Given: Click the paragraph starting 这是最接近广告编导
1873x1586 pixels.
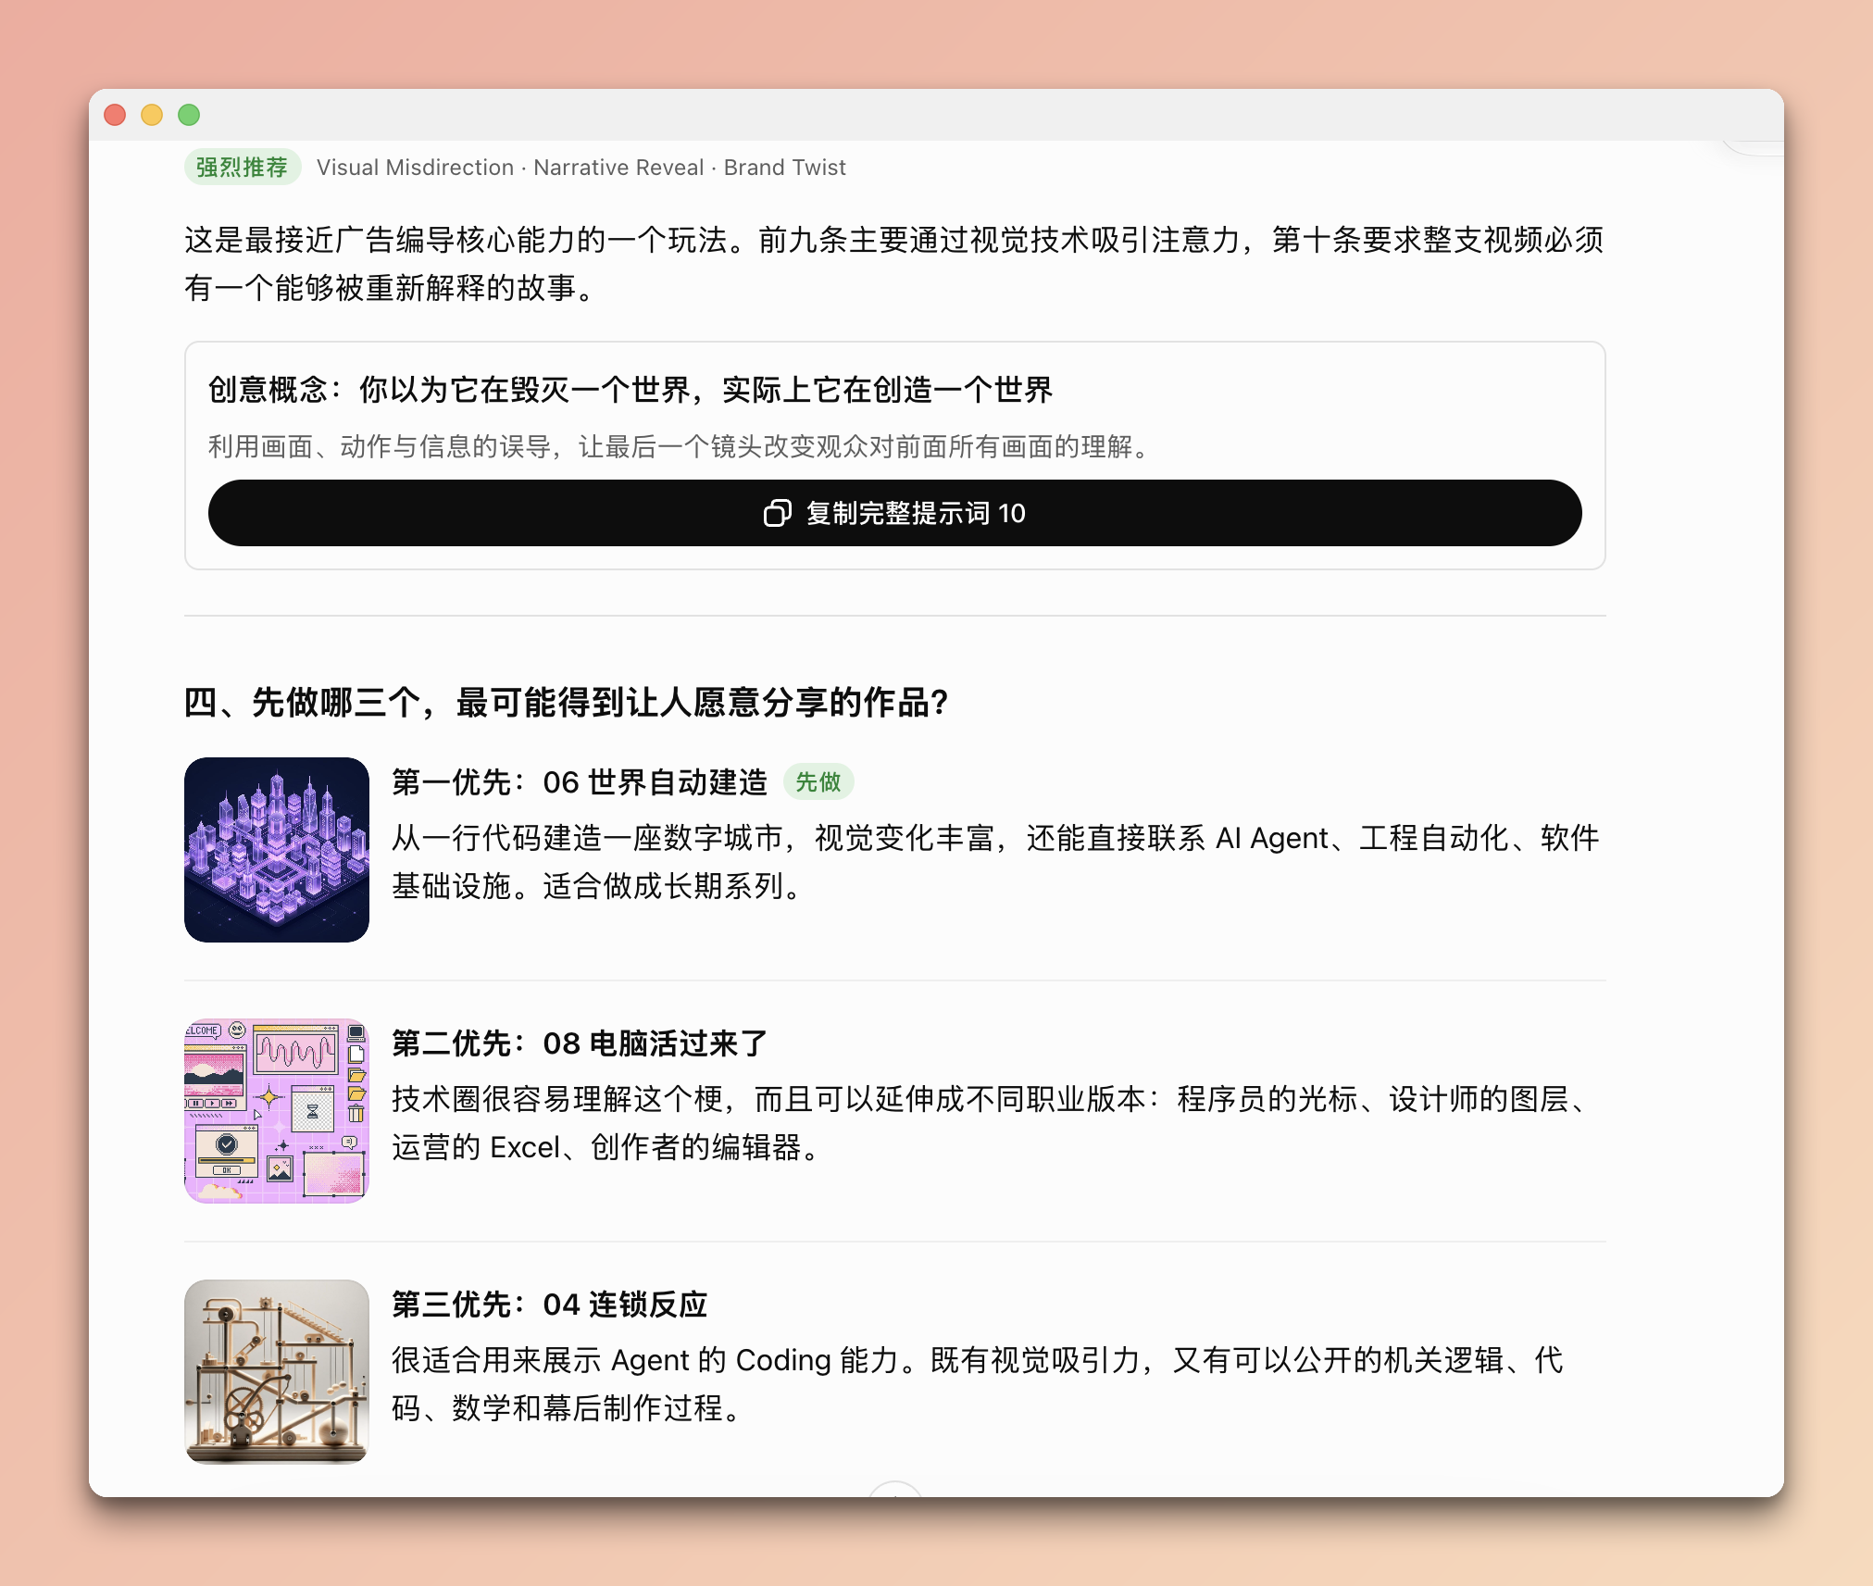Looking at the screenshot, I should [x=894, y=264].
